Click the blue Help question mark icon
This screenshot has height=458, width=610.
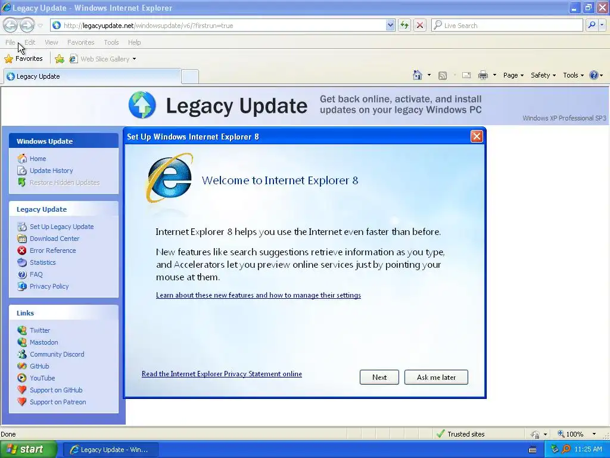pos(594,75)
